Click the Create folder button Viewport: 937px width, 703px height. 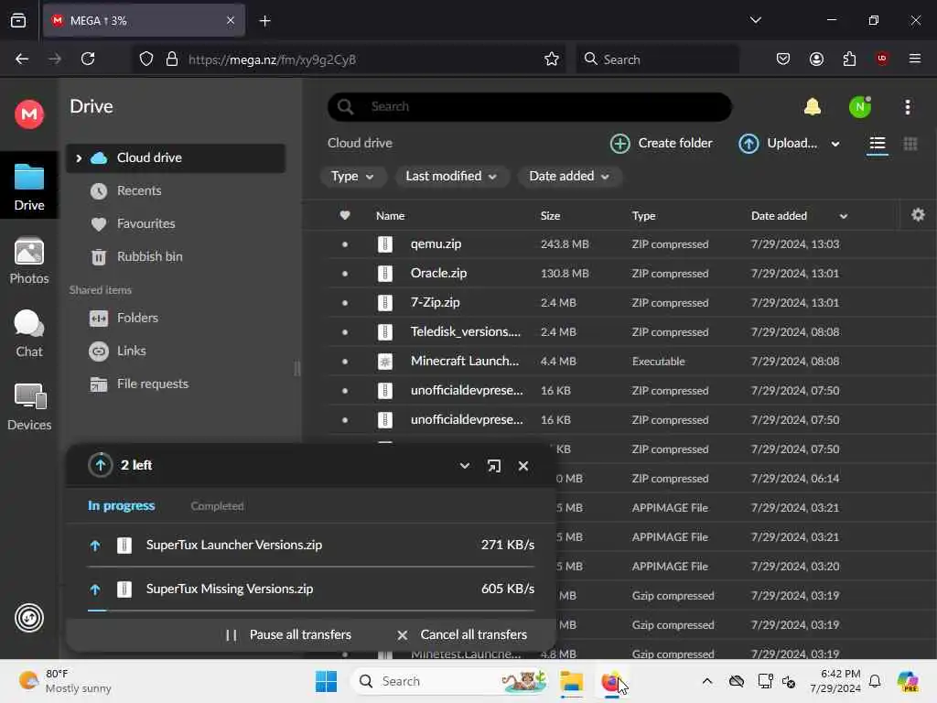click(662, 144)
